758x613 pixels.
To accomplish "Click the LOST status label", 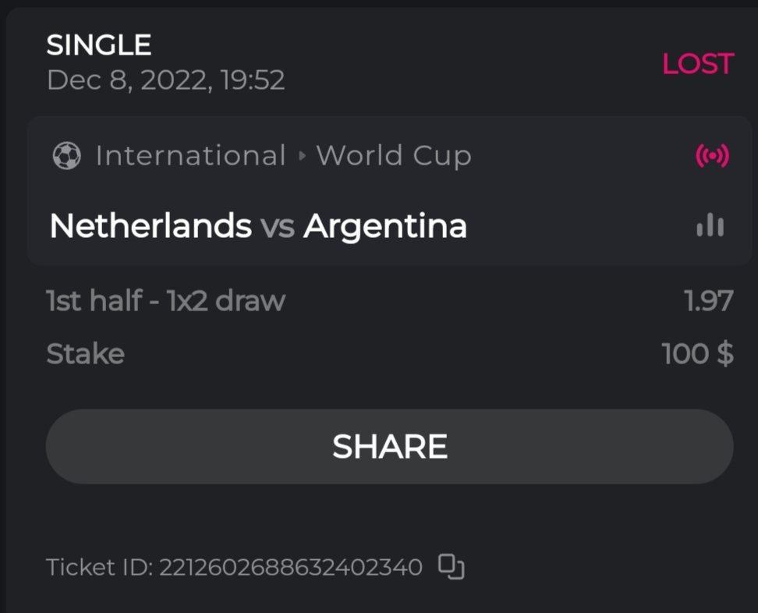I will [697, 64].
